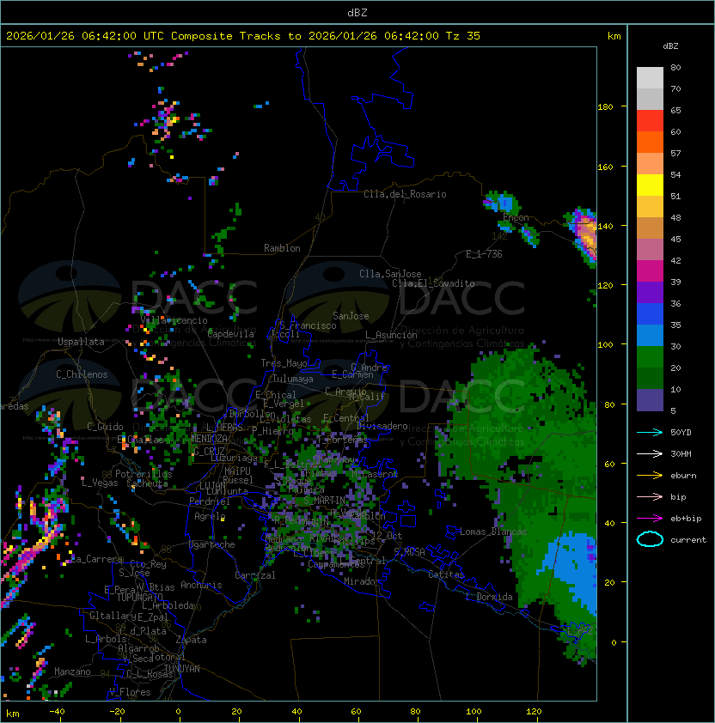Pick the purple swatch in dBZ scale
This screenshot has height=723, width=715.
pyautogui.click(x=650, y=292)
